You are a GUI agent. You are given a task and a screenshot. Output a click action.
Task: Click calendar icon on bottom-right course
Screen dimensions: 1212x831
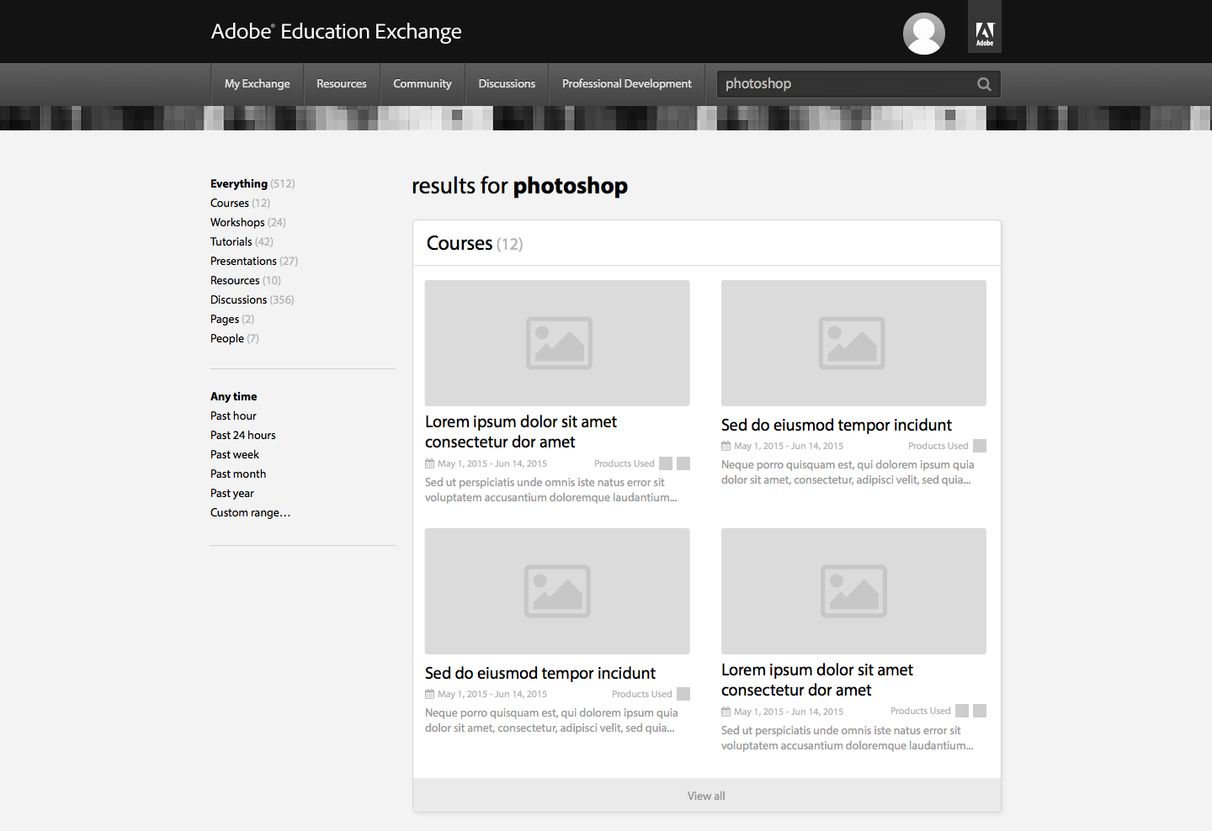(726, 712)
